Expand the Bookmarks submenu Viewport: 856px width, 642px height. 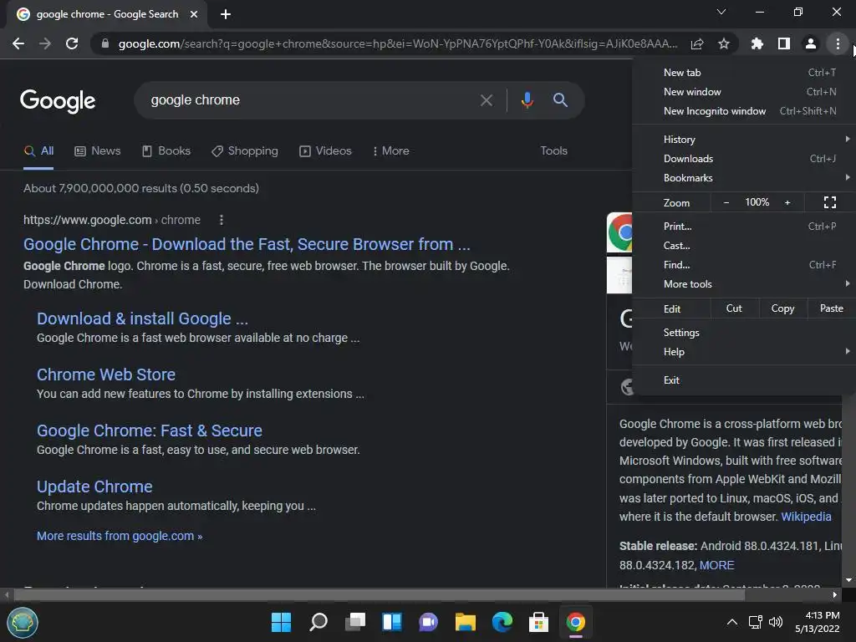coord(744,178)
